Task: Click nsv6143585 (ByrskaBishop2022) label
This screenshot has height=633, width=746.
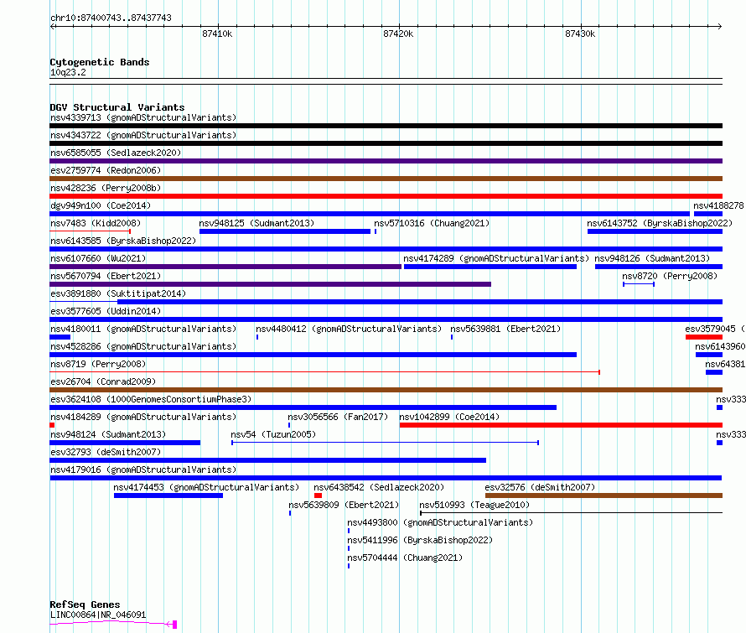Action: (x=123, y=241)
